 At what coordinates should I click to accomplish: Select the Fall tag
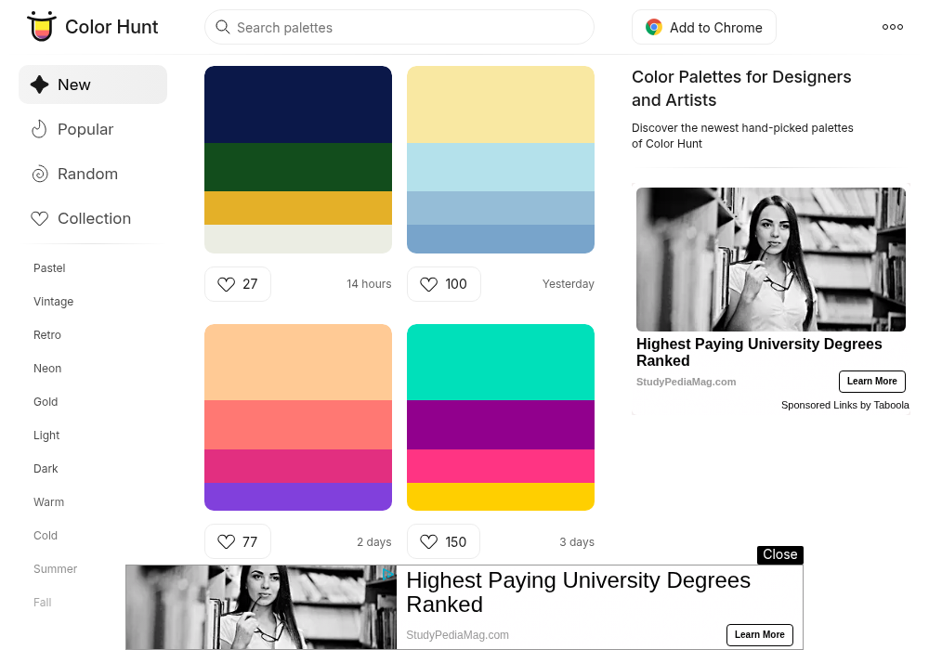43,603
